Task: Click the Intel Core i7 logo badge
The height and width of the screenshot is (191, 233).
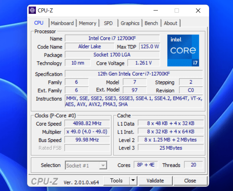Action: click(183, 51)
